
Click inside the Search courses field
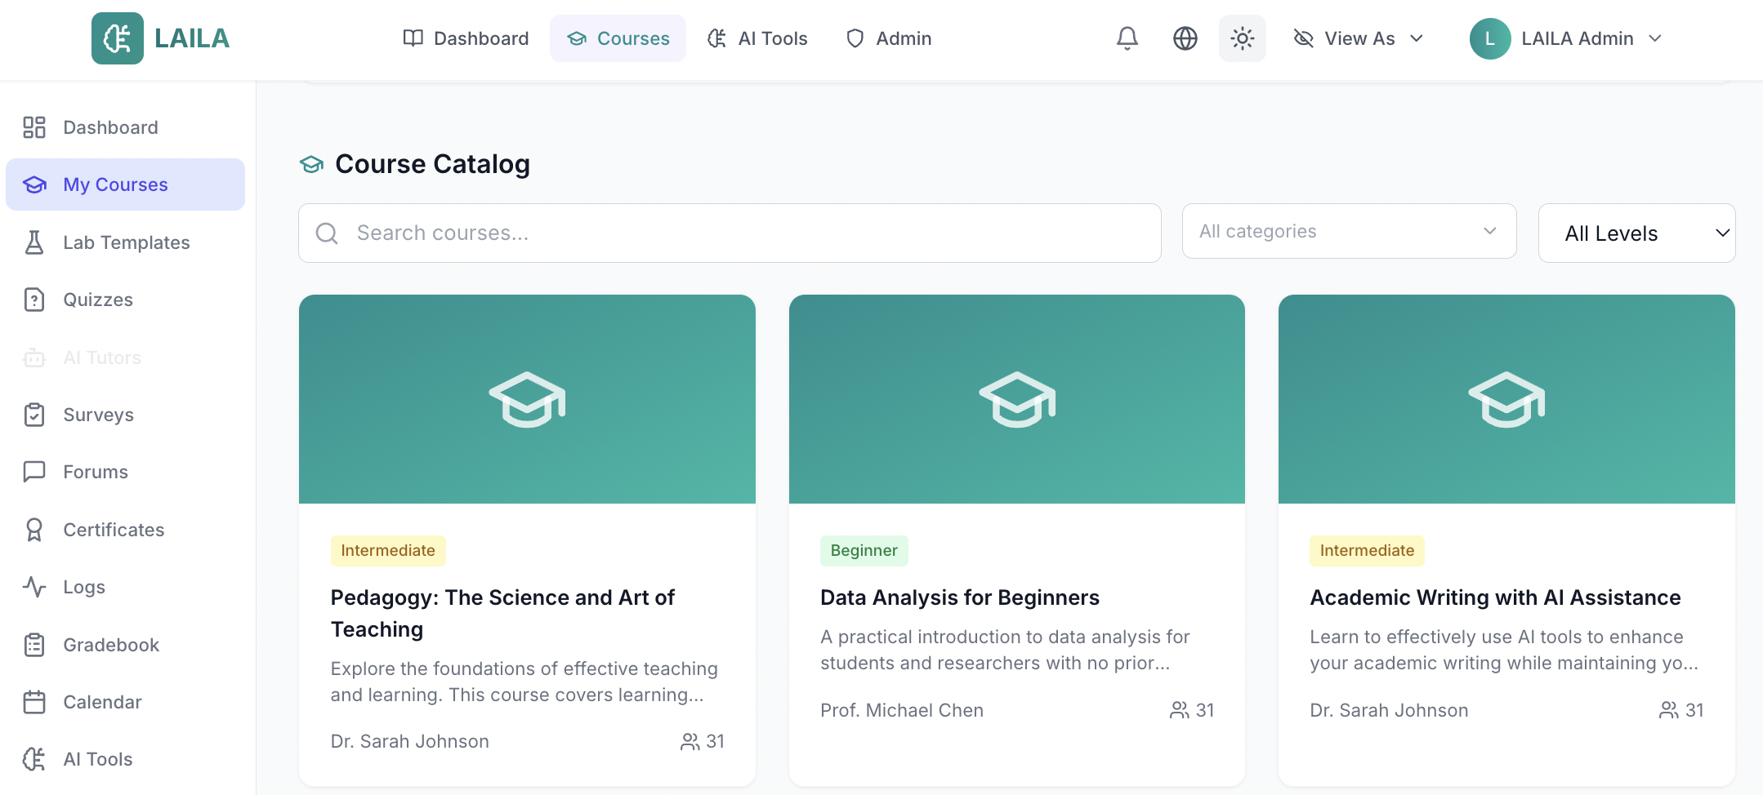tap(727, 233)
